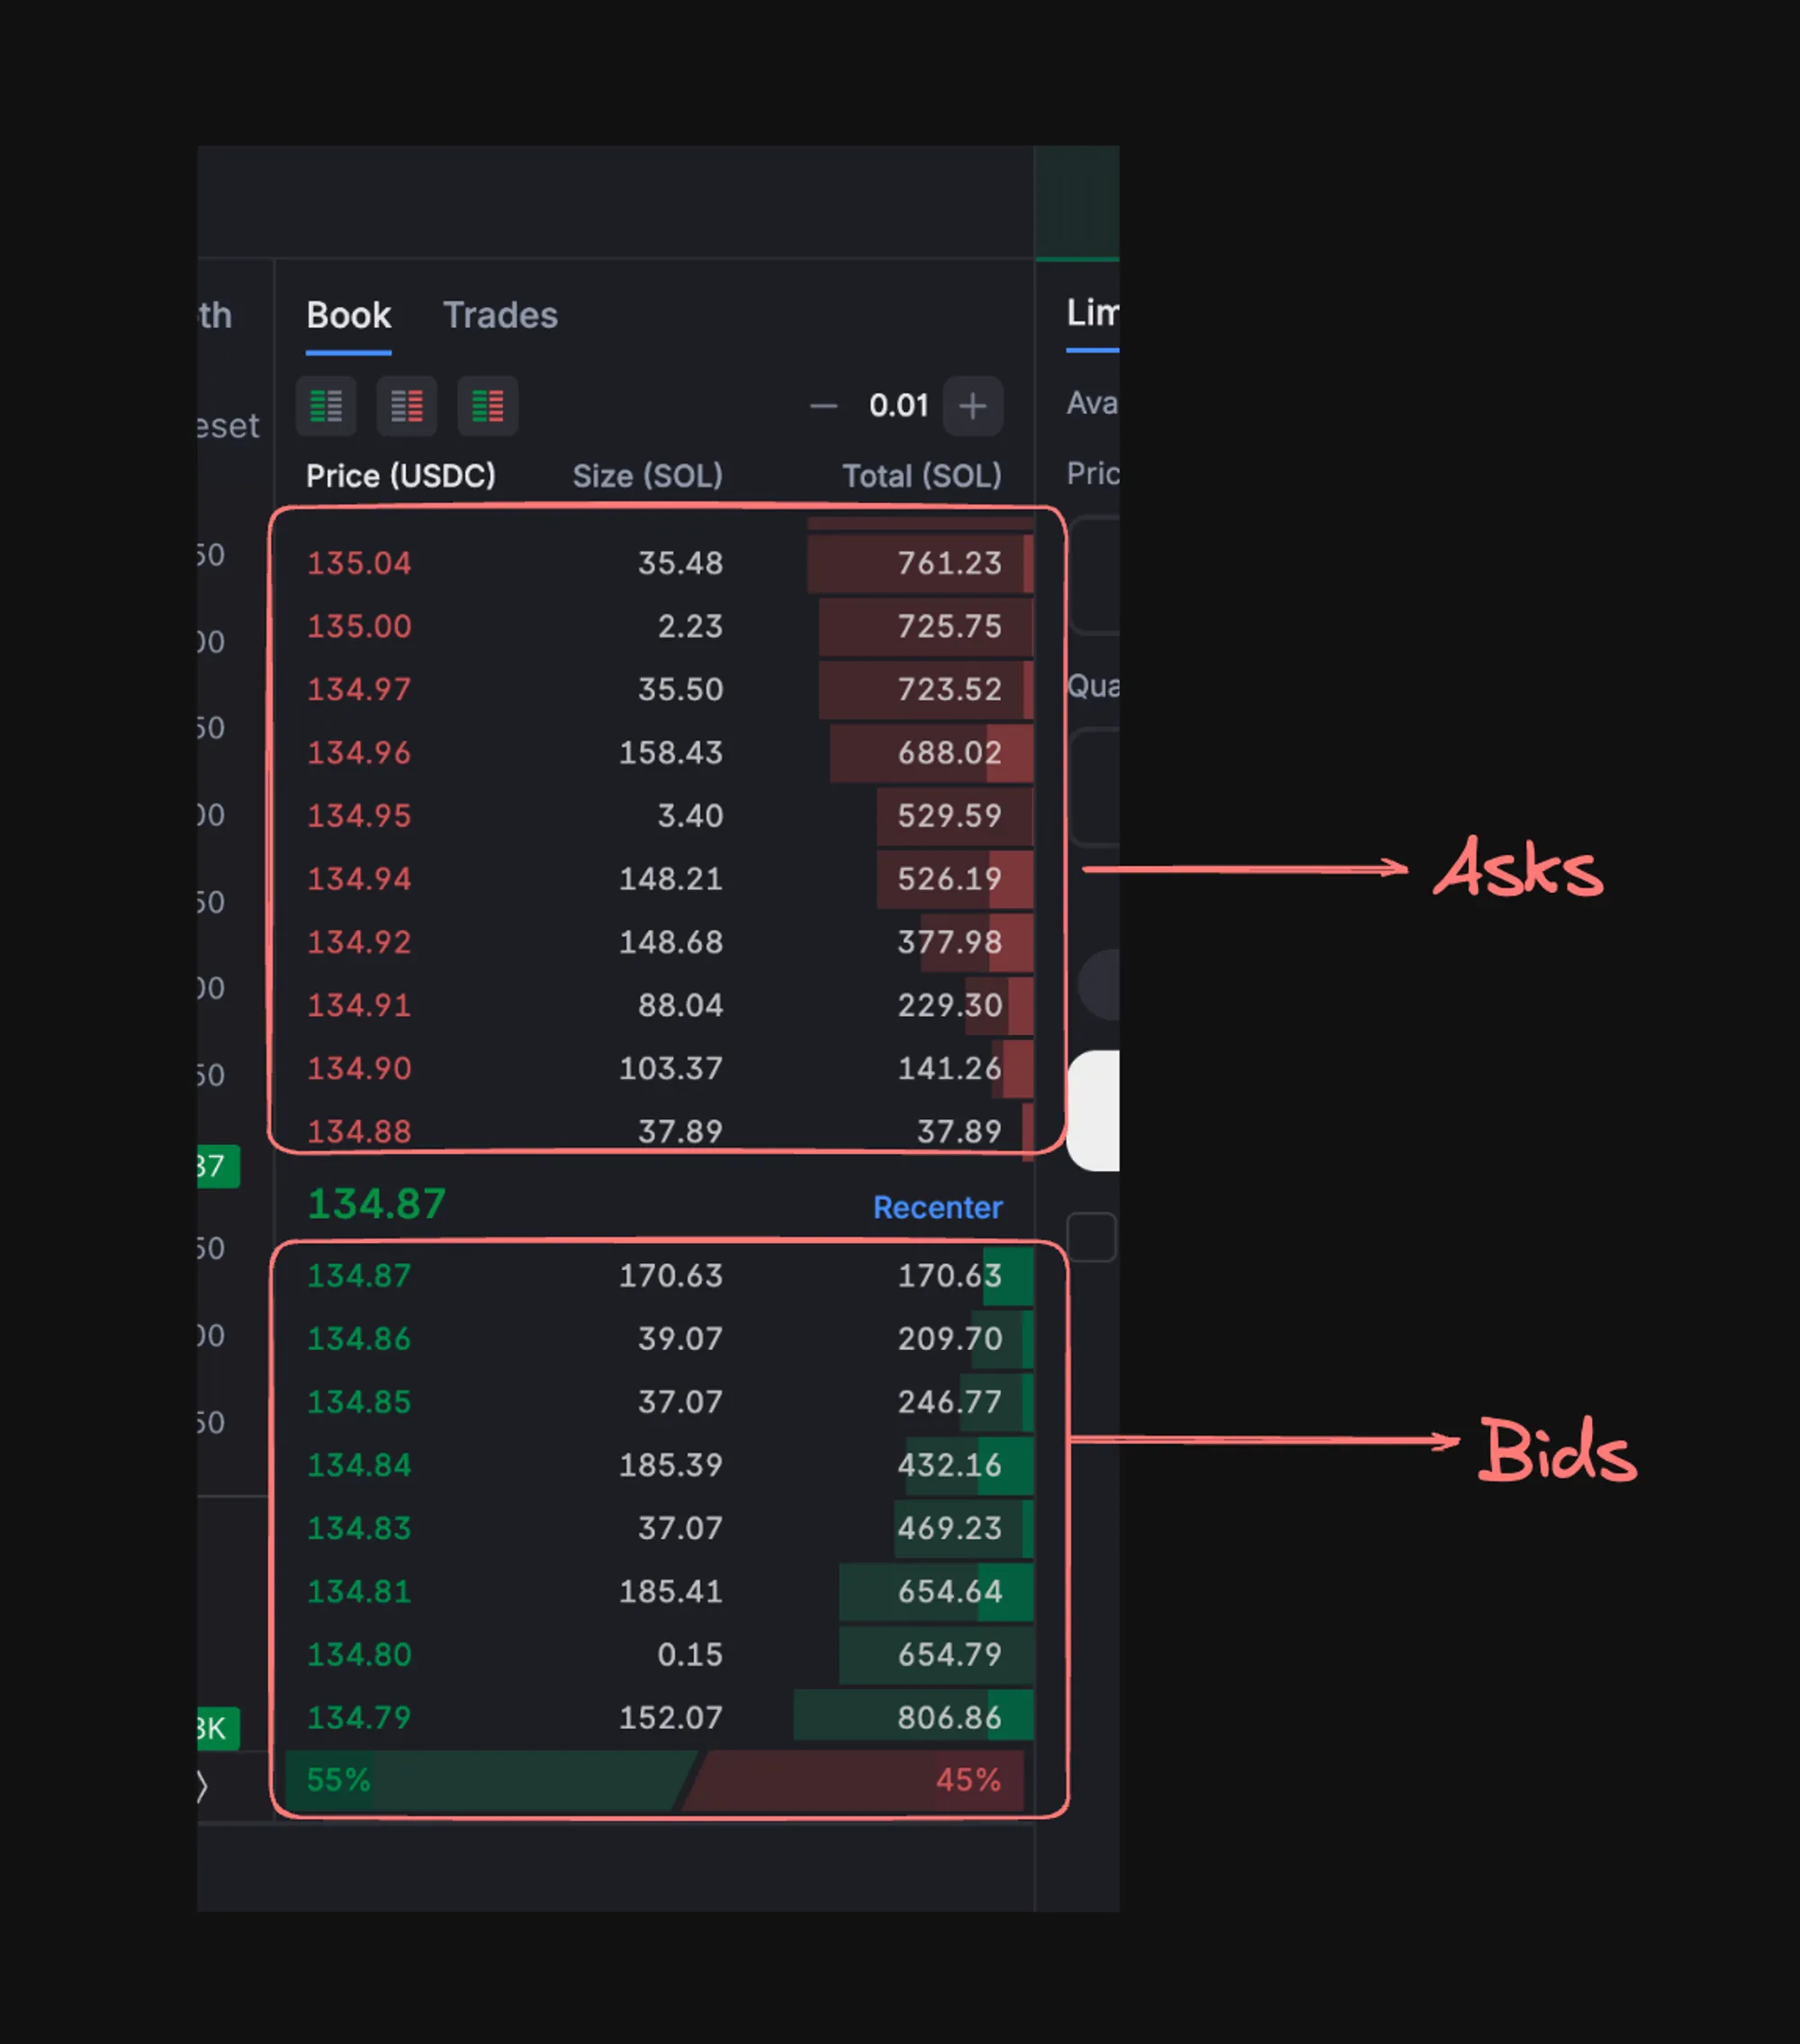Viewport: 1800px width, 2044px height.
Task: Select ask price 134.96 in book
Action: (358, 753)
